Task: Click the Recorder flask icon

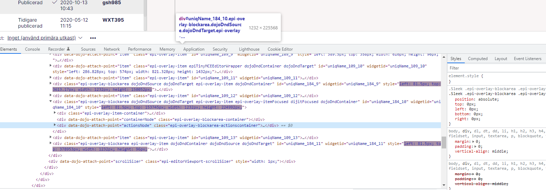Action: coord(69,49)
